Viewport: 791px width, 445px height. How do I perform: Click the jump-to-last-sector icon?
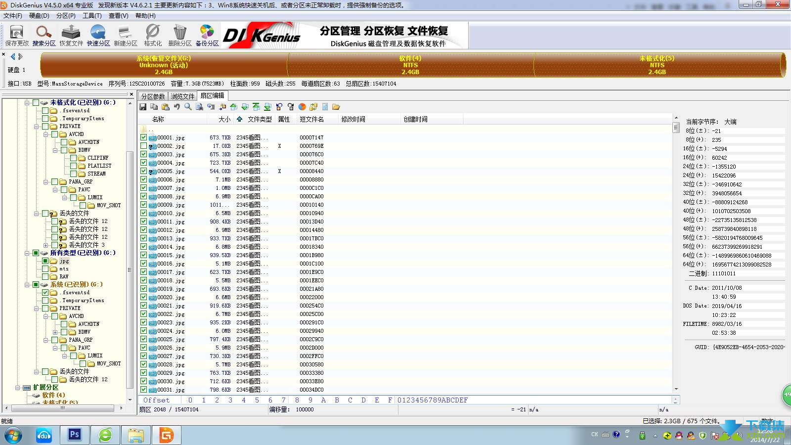[267, 107]
